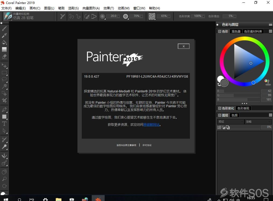Select the Rectangle Shape tool
The height and width of the screenshot is (201, 273).
(x=4, y=117)
